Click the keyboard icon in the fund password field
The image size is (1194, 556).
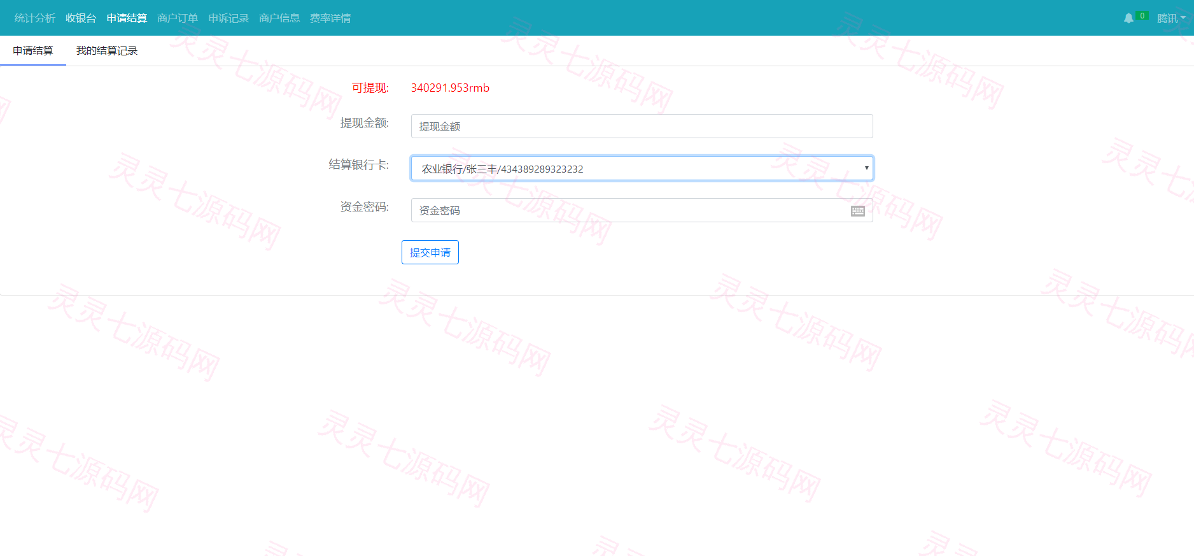pyautogui.click(x=858, y=211)
